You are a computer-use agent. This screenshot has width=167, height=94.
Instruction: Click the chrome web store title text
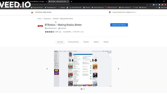click(43, 12)
